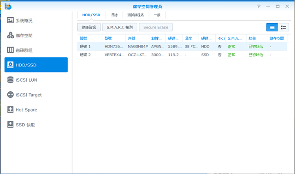
Task: Open the 磁碟群組 disk group icon
Action: click(x=10, y=50)
